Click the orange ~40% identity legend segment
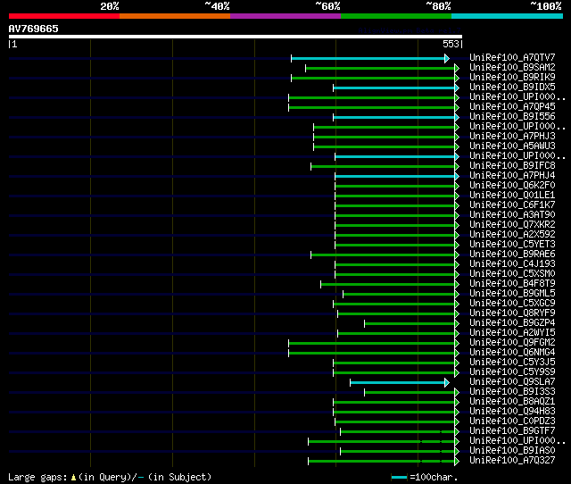 click(x=175, y=16)
